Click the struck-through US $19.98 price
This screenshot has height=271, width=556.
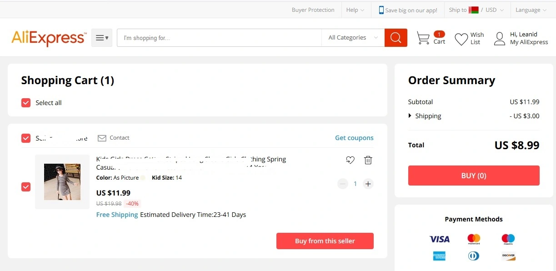pos(109,204)
